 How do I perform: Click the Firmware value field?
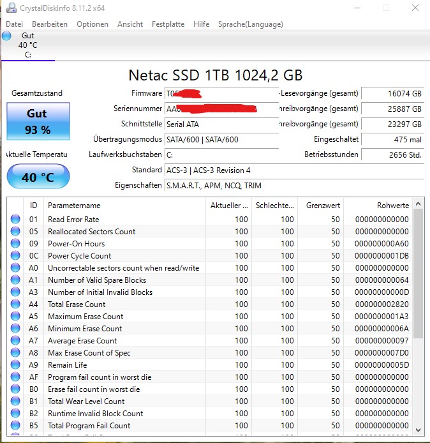[221, 93]
